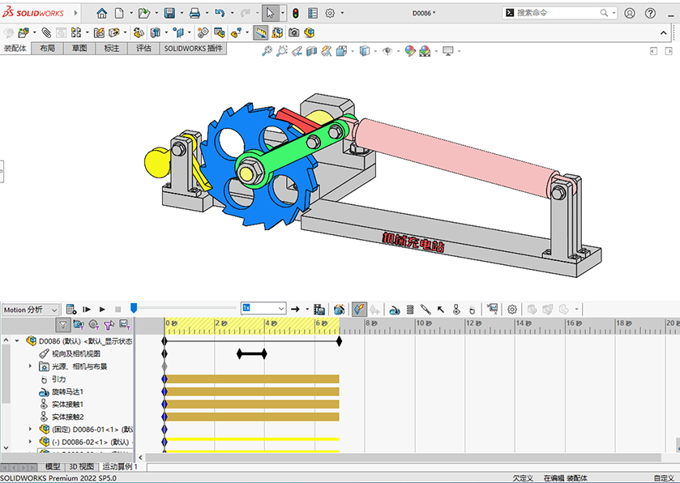The image size is (680, 483).
Task: Toggle the timeline filter funnel button
Action: click(62, 324)
